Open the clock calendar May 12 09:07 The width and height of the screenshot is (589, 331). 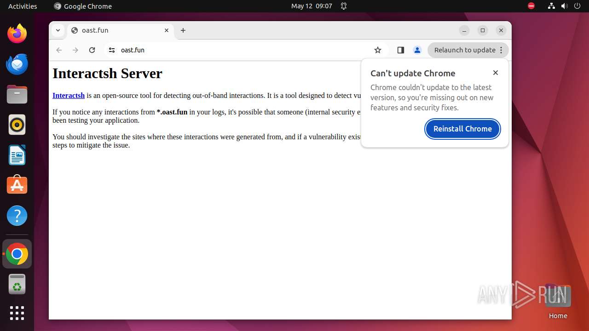[x=312, y=6]
